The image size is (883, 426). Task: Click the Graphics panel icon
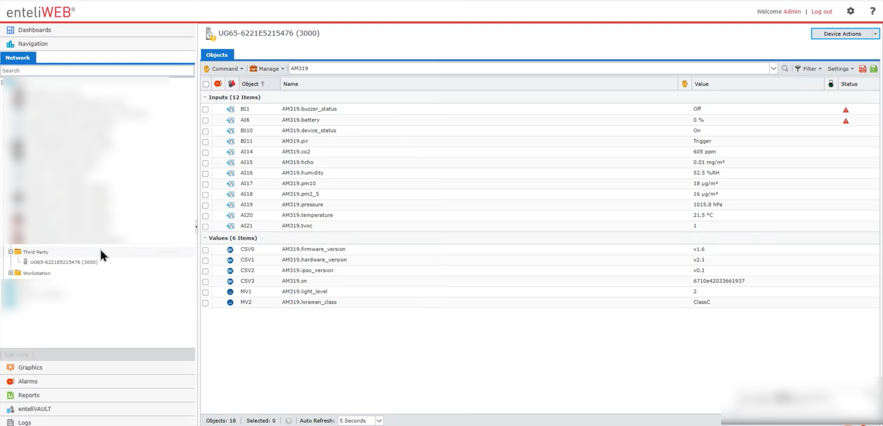pyautogui.click(x=10, y=368)
